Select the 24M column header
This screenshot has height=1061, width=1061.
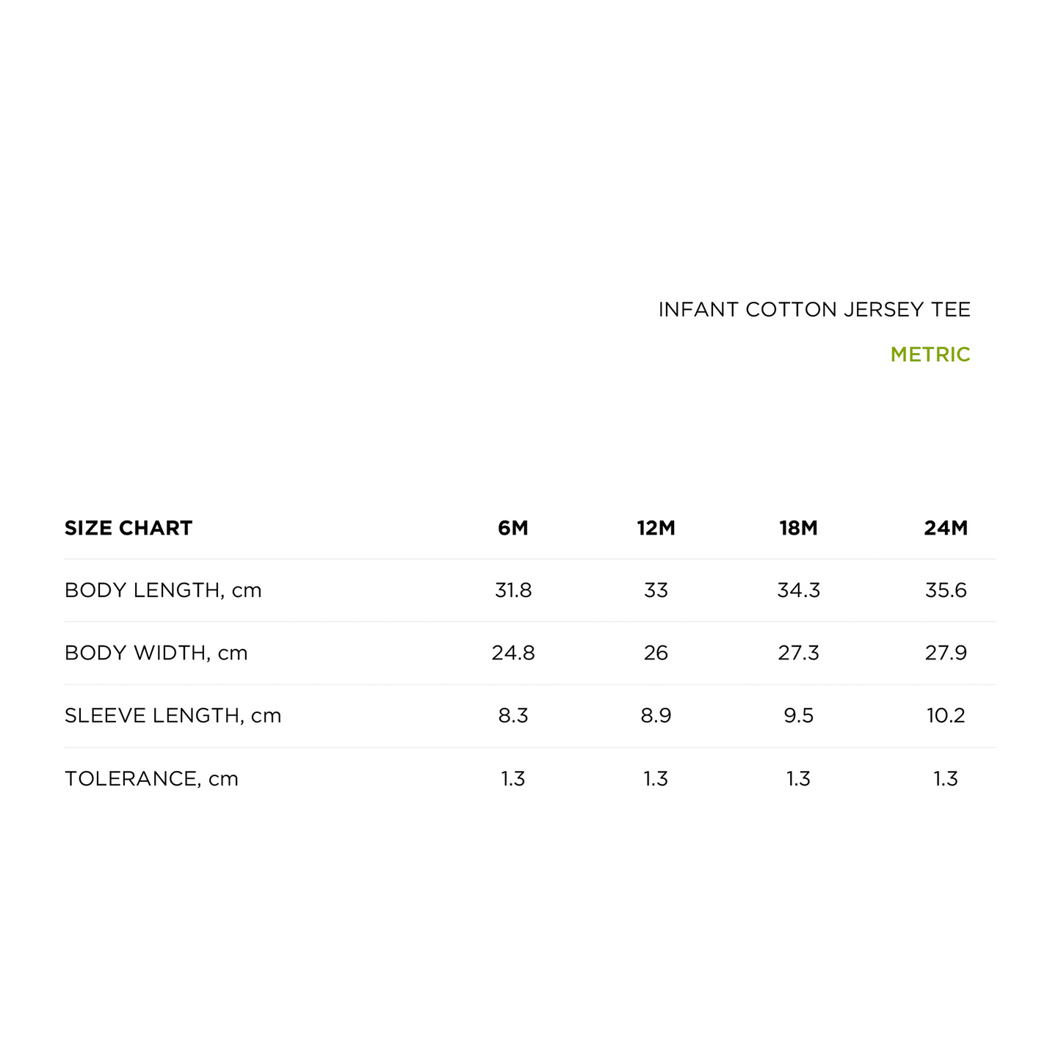point(946,528)
